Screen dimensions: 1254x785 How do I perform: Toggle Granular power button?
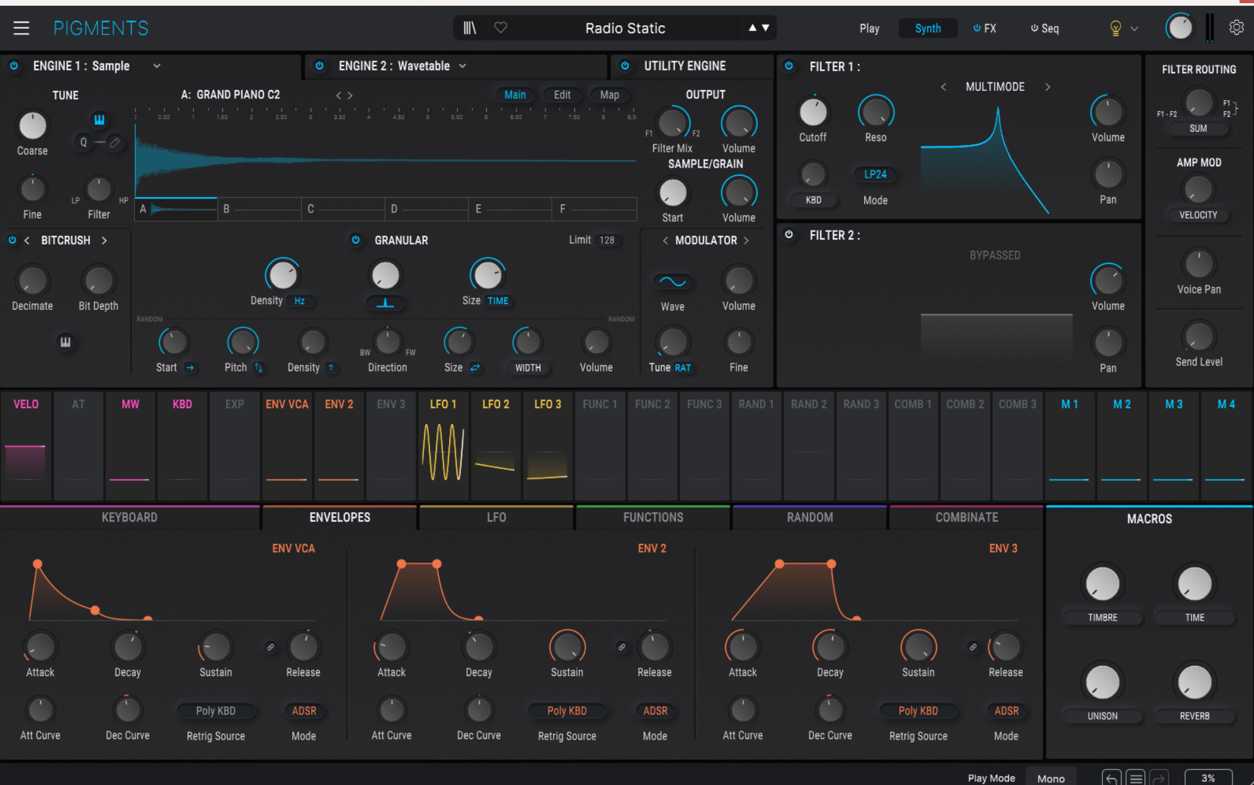[356, 240]
